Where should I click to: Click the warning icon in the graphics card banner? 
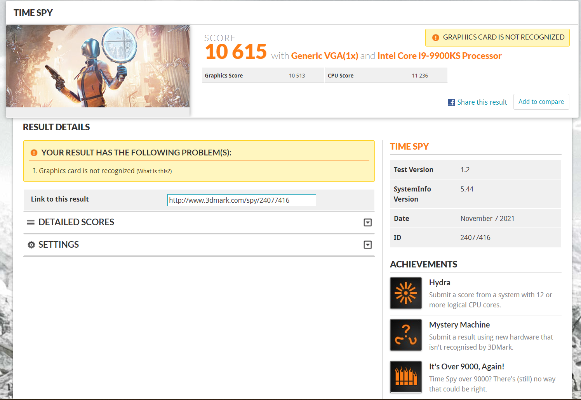tap(436, 38)
